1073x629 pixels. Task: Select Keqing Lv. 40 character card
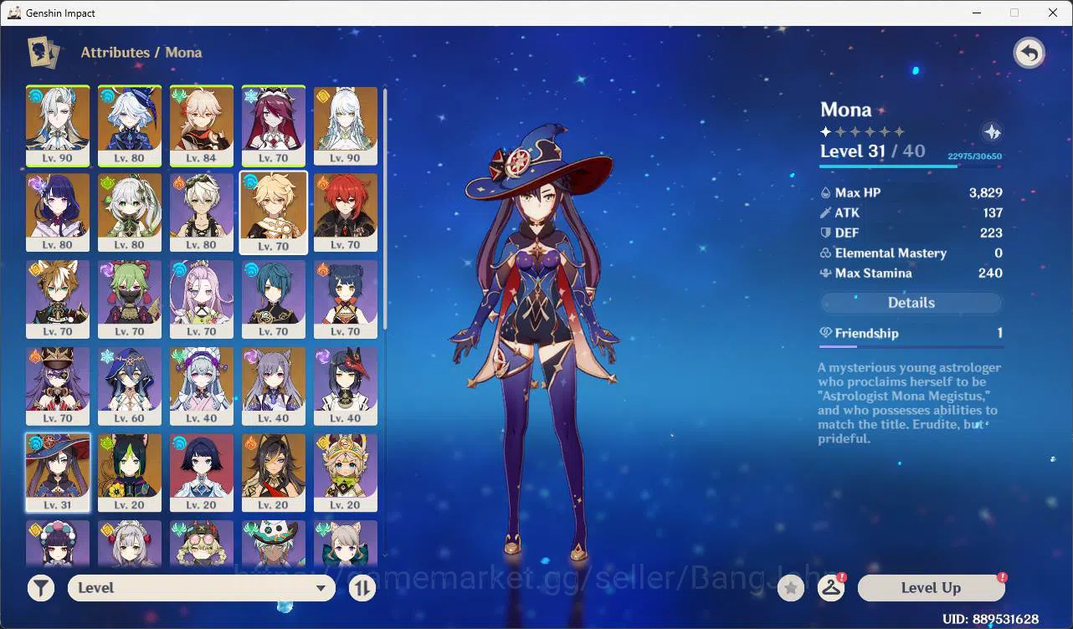(x=274, y=386)
